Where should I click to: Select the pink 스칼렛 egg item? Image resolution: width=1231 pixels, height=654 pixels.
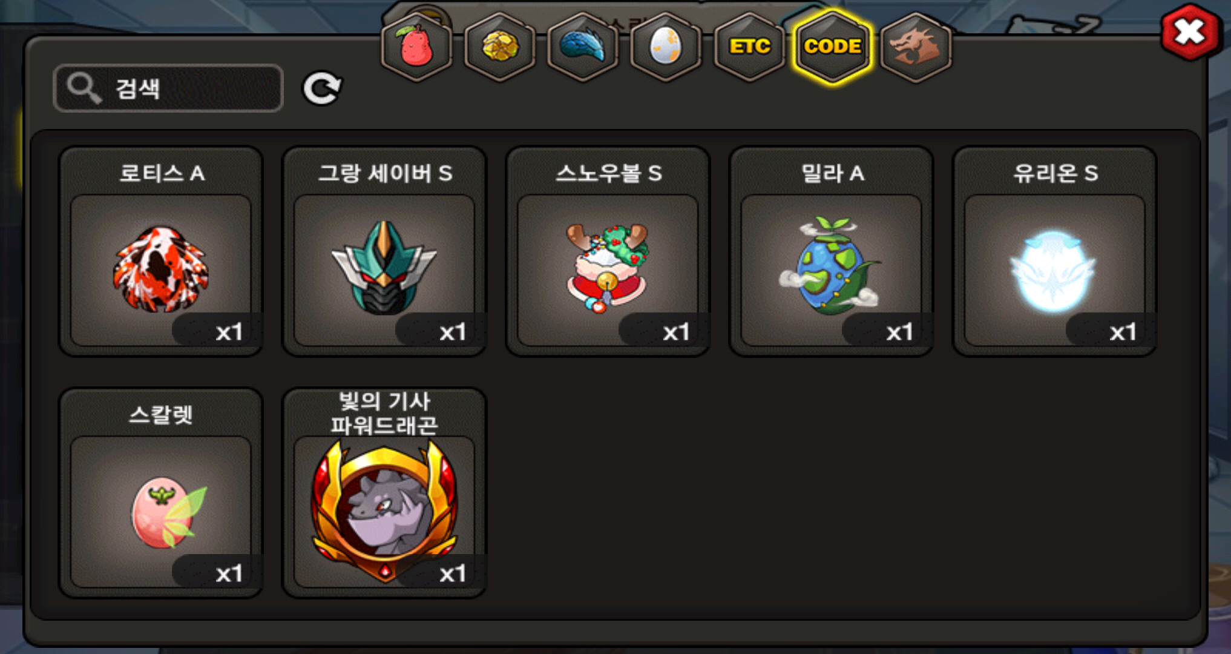(160, 493)
